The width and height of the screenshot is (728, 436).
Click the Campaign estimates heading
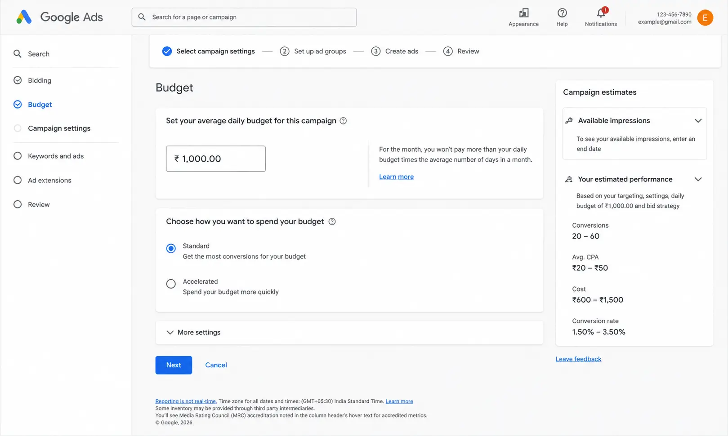tap(599, 92)
